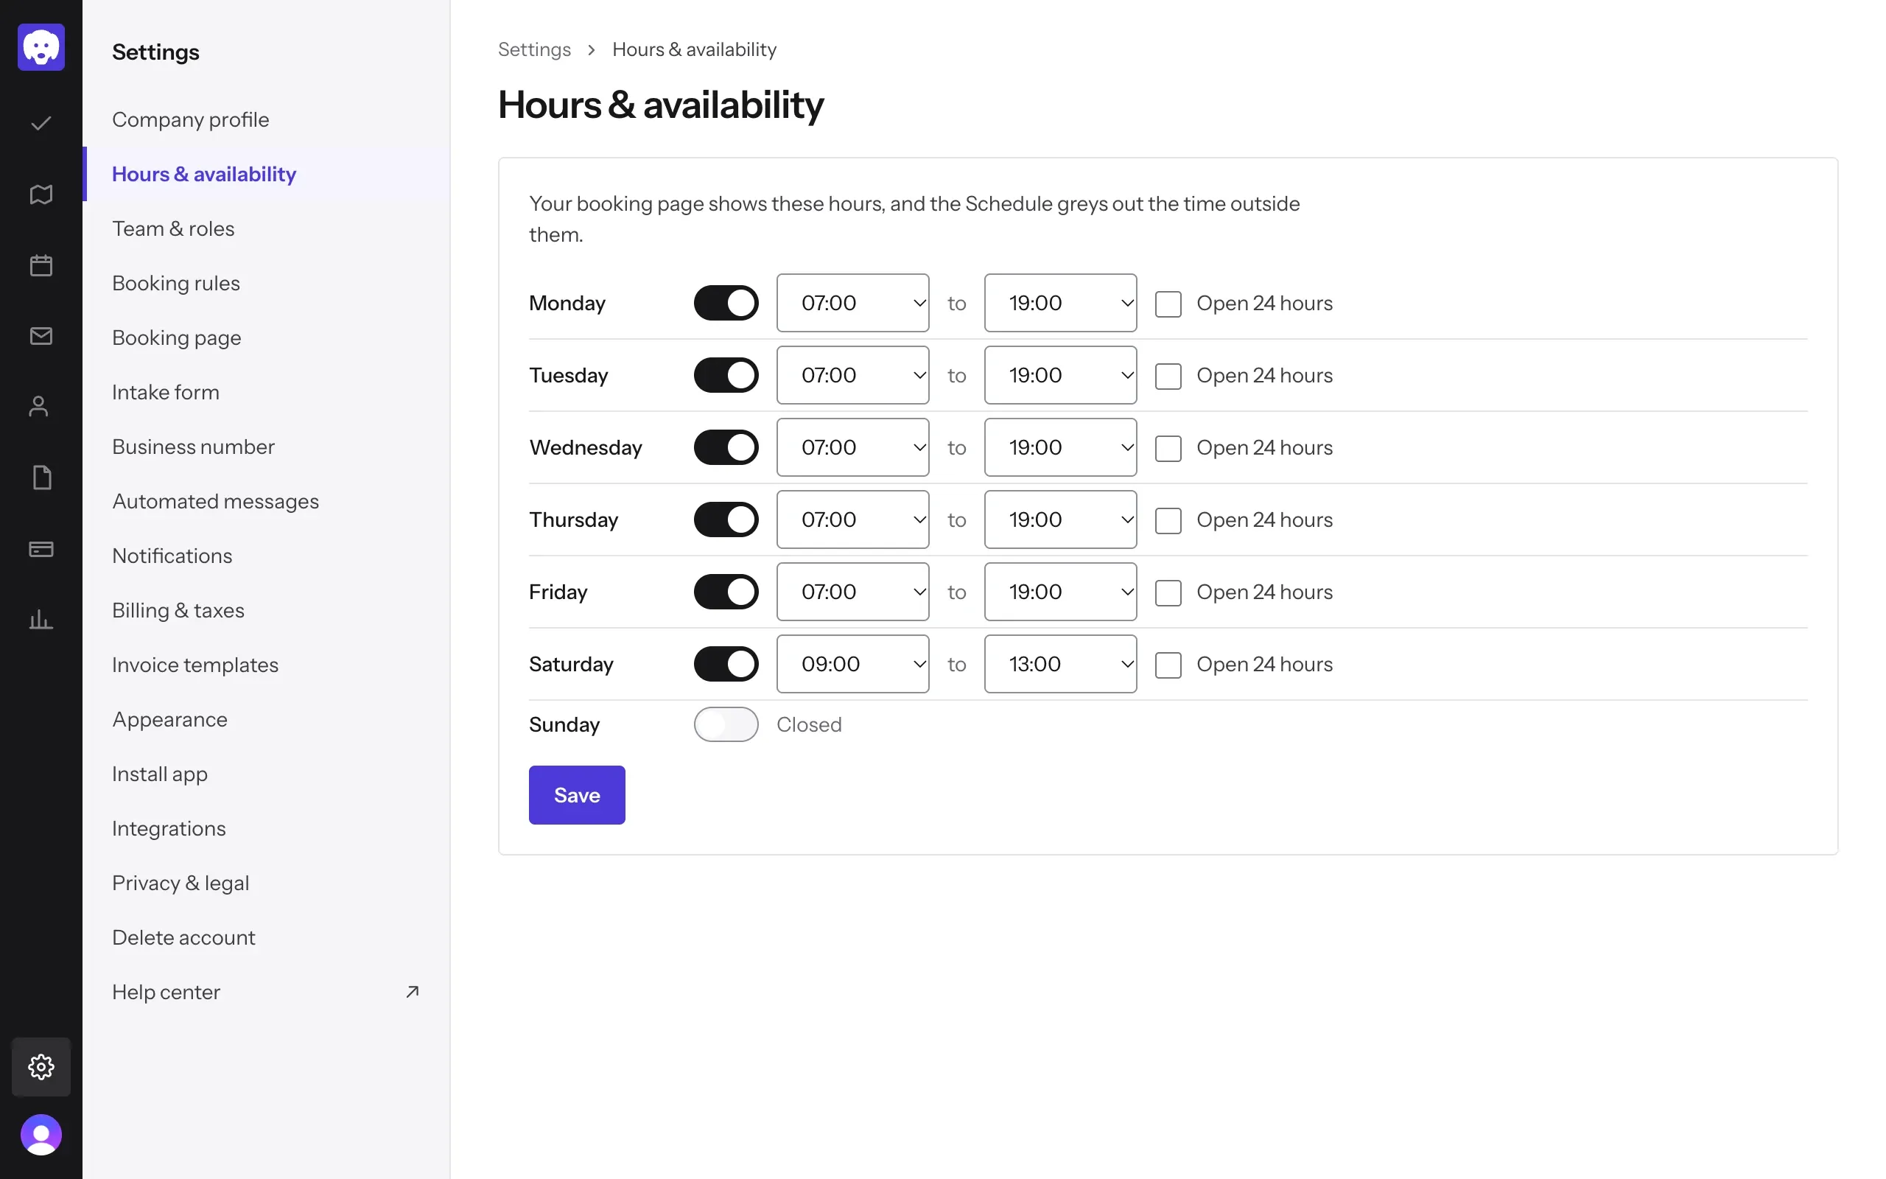Open the person clients icon

(x=39, y=407)
